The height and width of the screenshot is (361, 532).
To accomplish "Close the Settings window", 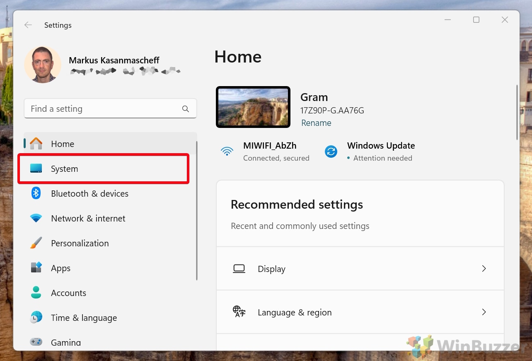I will (x=505, y=20).
